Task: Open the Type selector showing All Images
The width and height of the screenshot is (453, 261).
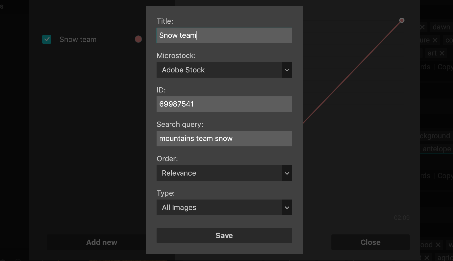Action: coord(224,207)
